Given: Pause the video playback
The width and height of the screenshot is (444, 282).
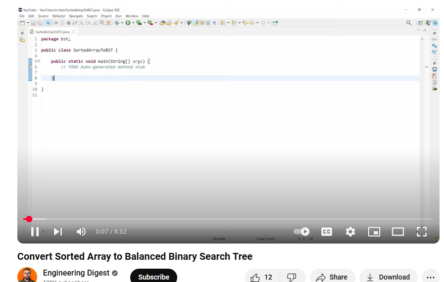Looking at the screenshot, I should pyautogui.click(x=35, y=232).
